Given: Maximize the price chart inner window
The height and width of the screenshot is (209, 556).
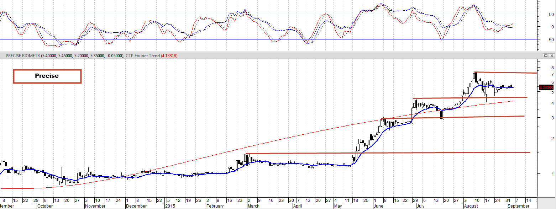Looking at the screenshot, I should coord(546,56).
